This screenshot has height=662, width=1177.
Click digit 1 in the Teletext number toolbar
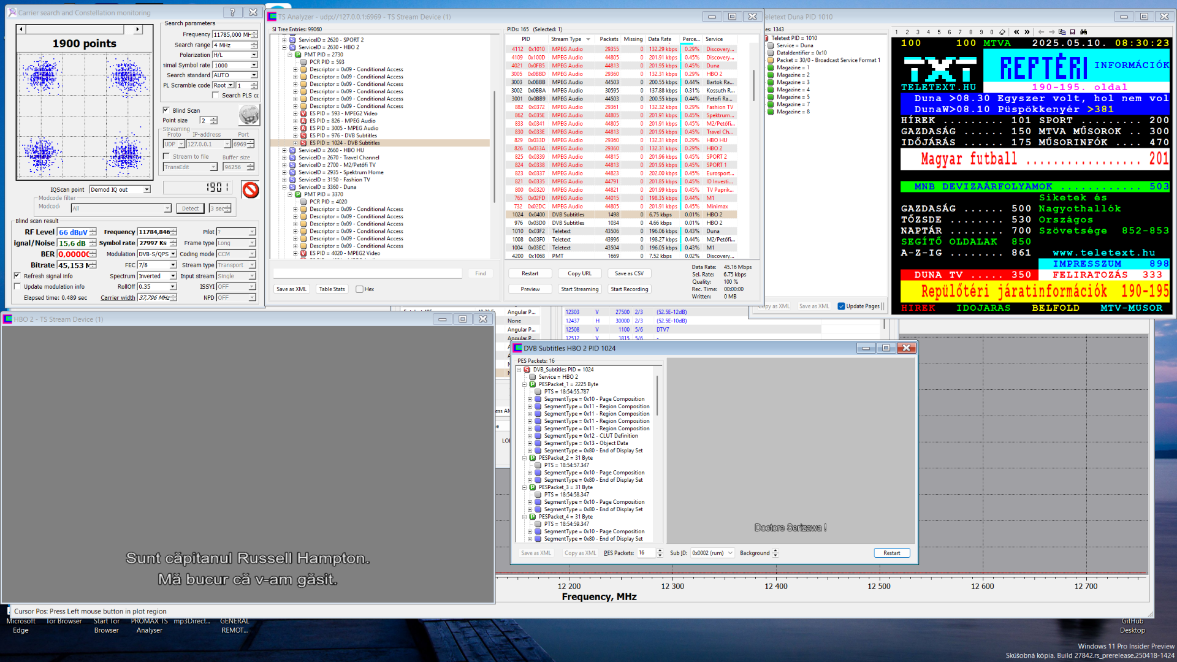(896, 32)
